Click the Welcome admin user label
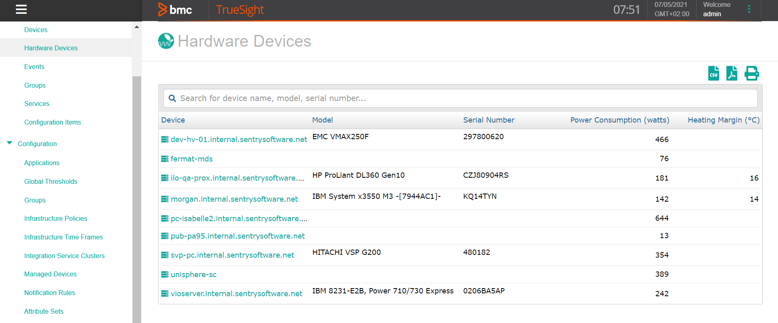This screenshot has width=778, height=323. [x=717, y=9]
